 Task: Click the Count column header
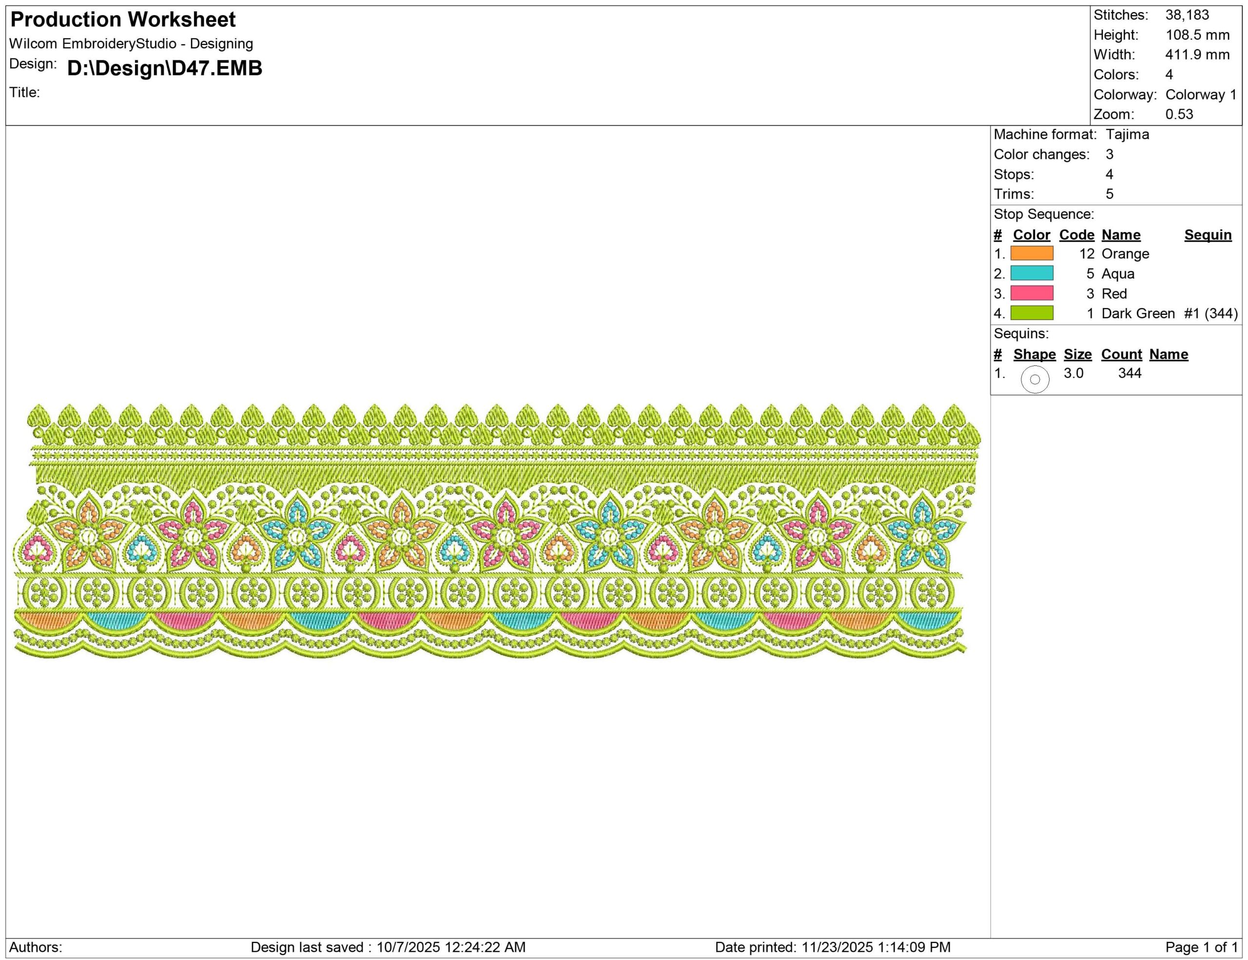coord(1121,354)
